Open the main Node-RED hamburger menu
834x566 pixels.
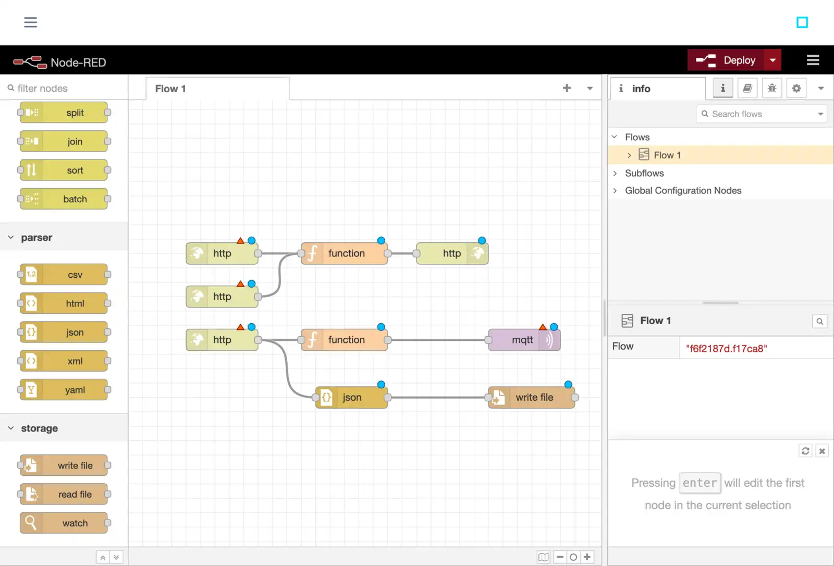[x=813, y=60]
